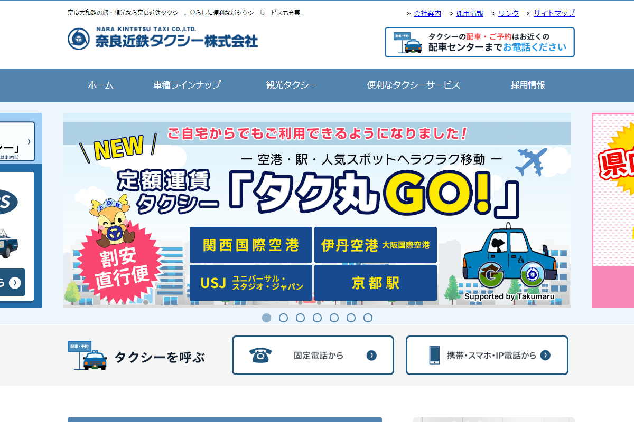The image size is (634, 422).
Task: Open the 便利なタクシーサービス menu
Action: (x=414, y=85)
